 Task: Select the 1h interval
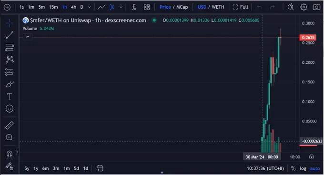(64, 7)
